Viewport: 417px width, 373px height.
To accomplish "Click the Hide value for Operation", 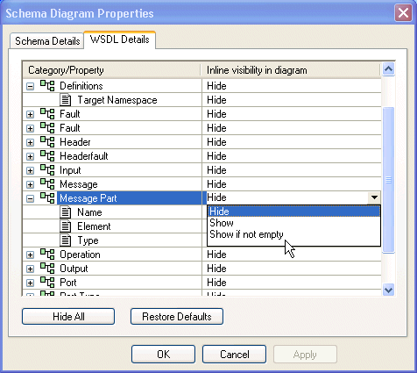I will coord(216,255).
